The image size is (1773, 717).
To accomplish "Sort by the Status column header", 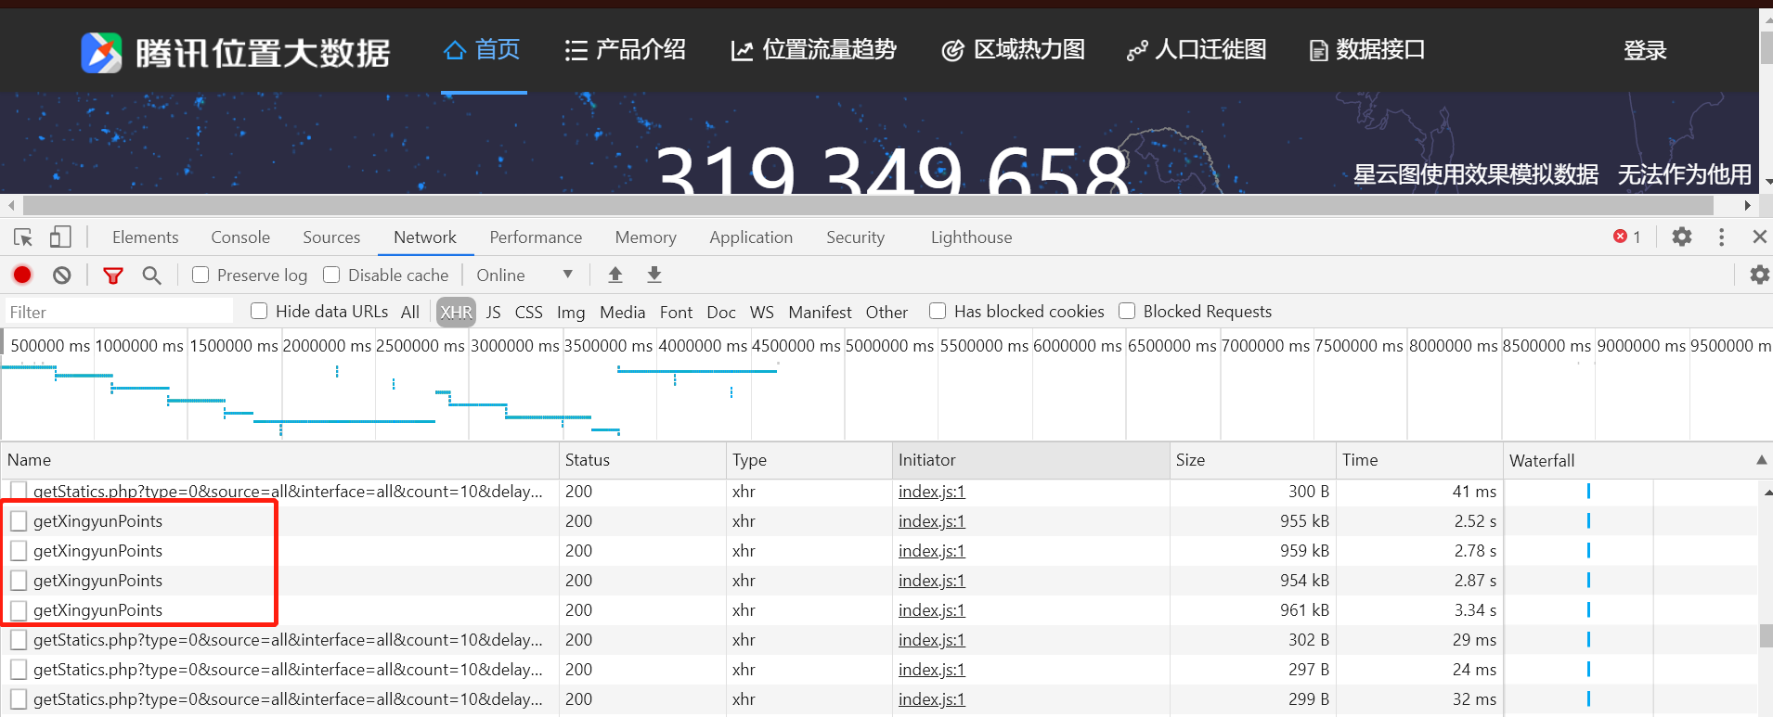I will click(642, 460).
